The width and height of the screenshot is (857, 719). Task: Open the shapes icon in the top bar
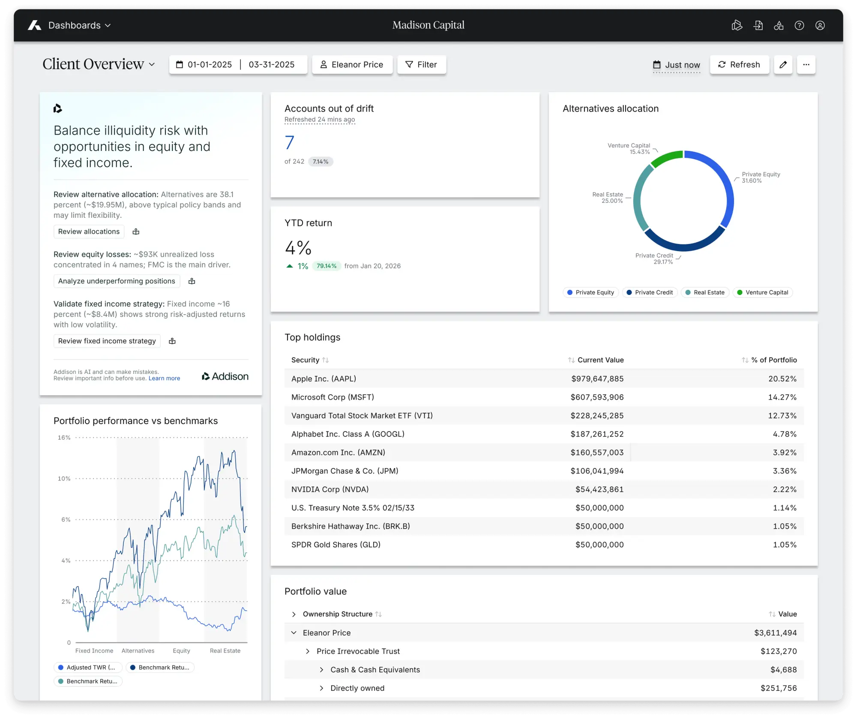pos(779,26)
